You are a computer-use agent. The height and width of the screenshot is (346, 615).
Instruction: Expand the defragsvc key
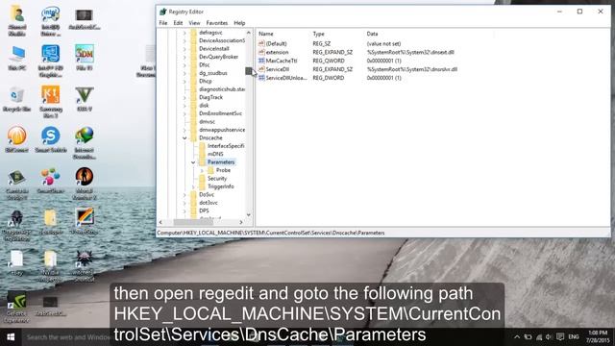tap(184, 33)
